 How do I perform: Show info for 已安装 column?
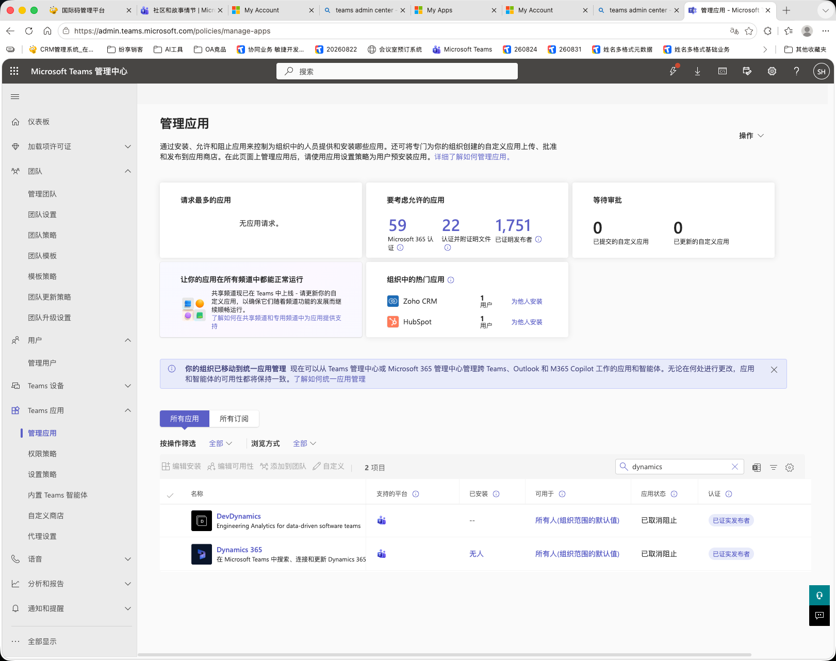click(x=496, y=494)
